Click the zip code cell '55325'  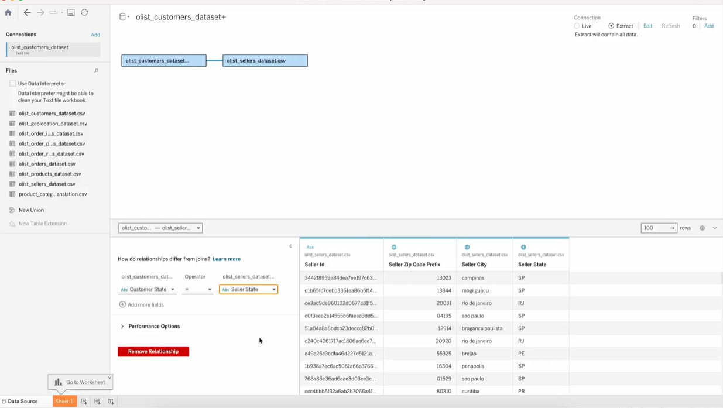[420, 354]
